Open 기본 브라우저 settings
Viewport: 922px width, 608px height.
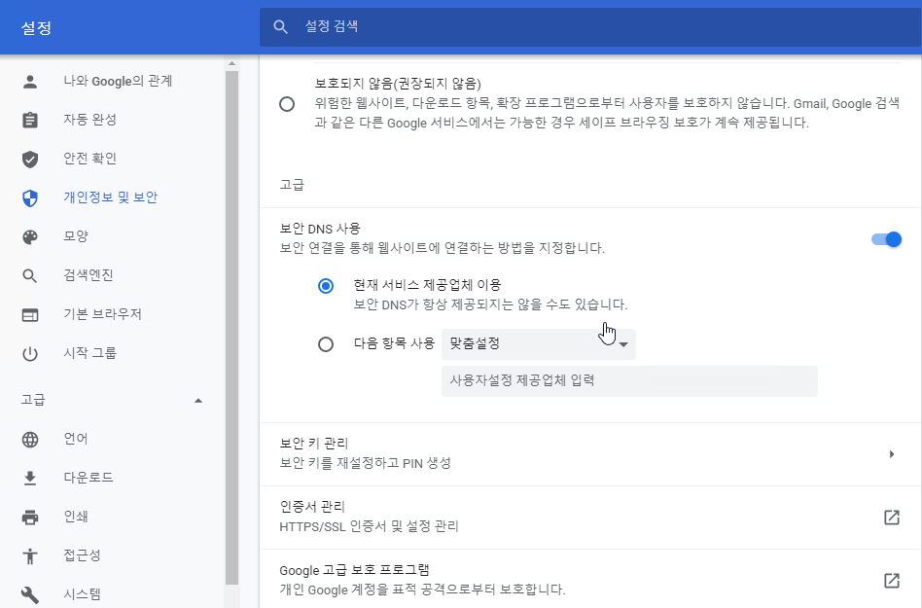coord(102,314)
